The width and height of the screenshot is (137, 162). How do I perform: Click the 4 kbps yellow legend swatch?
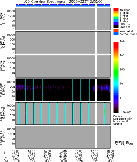(116, 15)
